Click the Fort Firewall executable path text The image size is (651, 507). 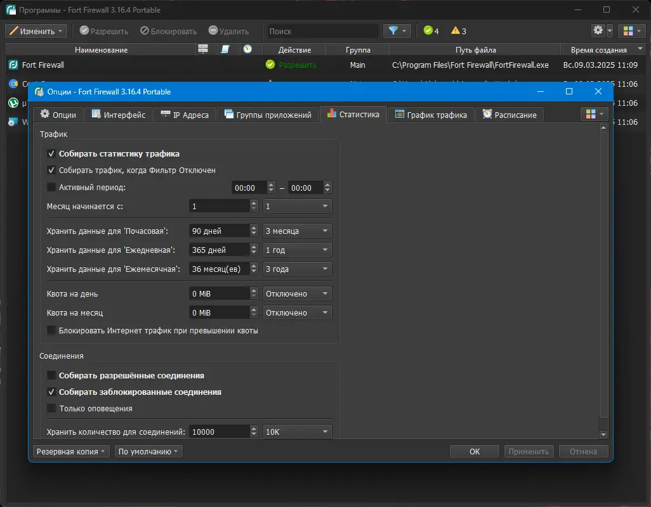click(x=470, y=65)
